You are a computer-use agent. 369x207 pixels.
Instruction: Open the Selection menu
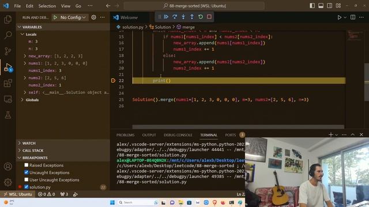[x=47, y=6]
